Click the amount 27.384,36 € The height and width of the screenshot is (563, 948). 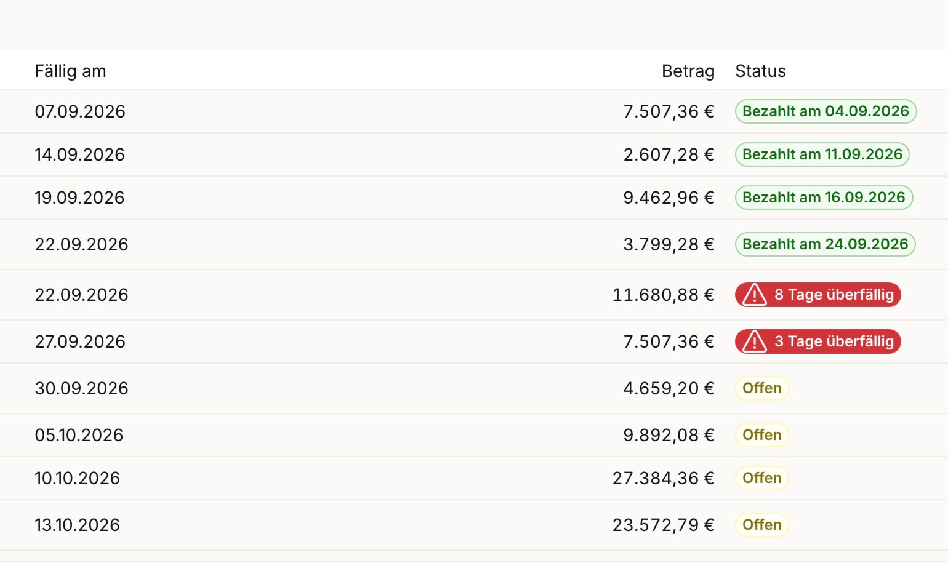(664, 478)
